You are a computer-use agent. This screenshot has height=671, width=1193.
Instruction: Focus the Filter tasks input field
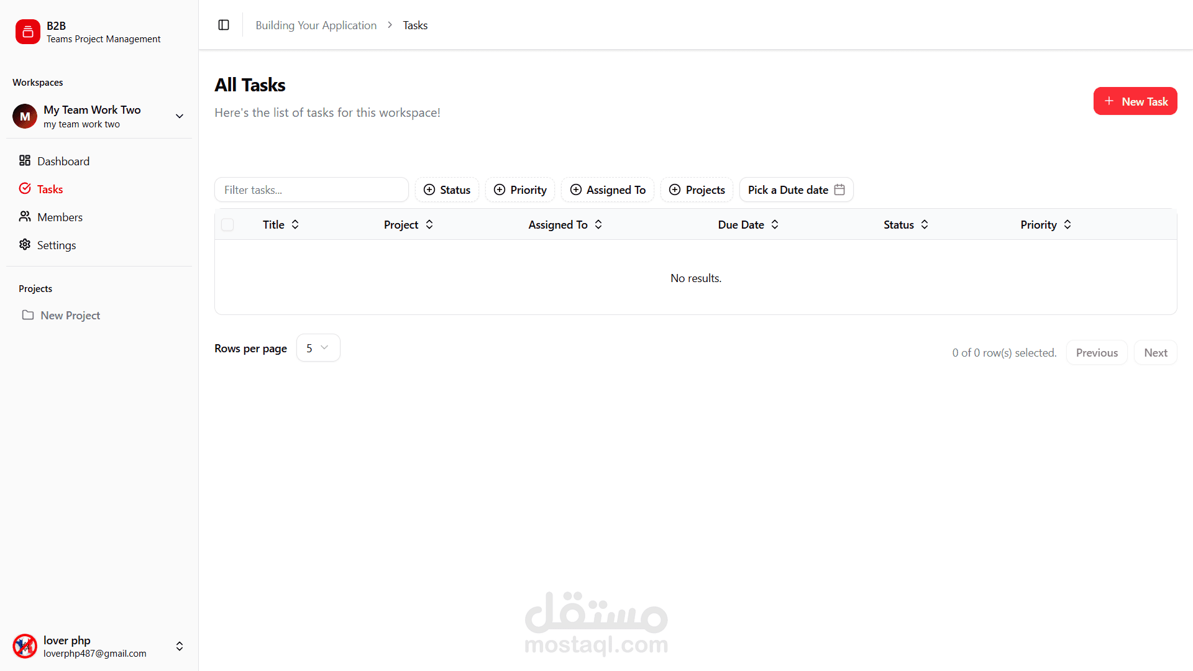311,189
